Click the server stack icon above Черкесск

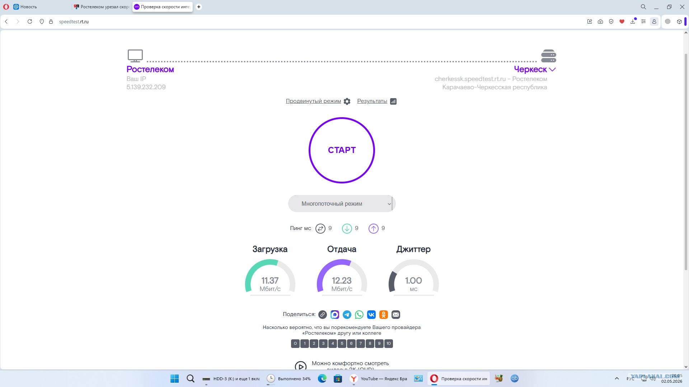click(549, 56)
